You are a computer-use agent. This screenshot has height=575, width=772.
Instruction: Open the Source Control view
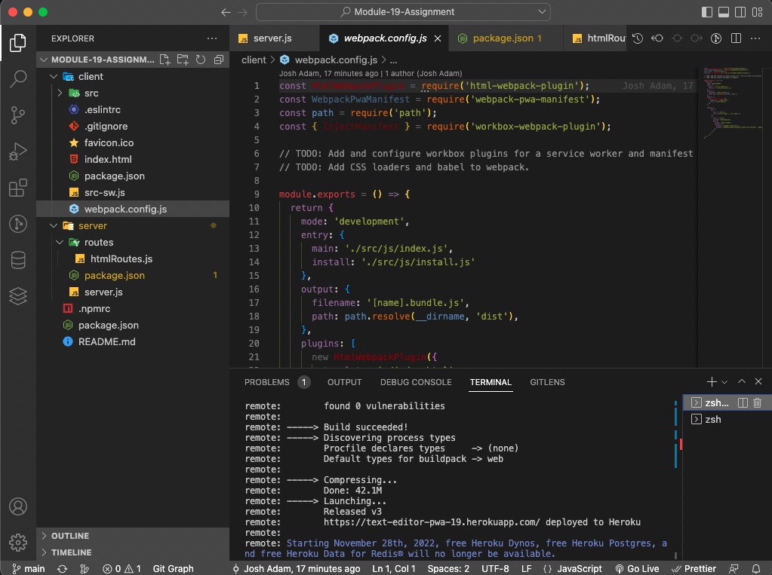(x=18, y=115)
